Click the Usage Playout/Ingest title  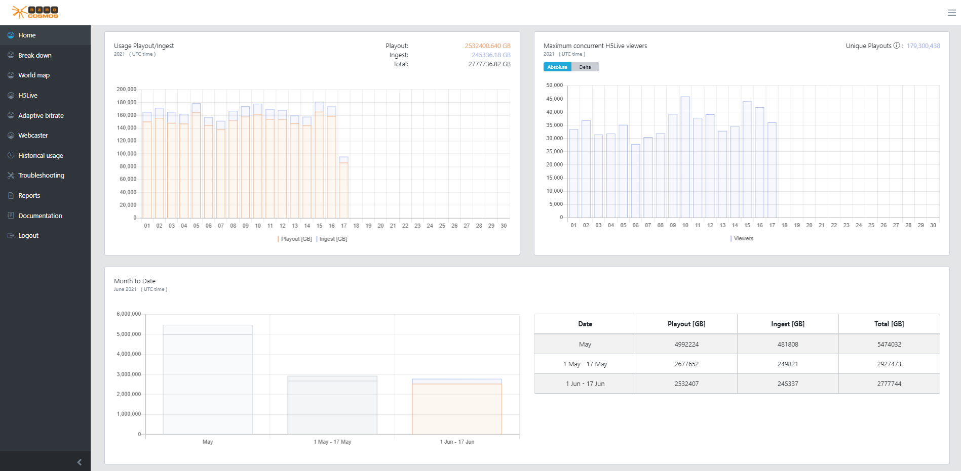pyautogui.click(x=144, y=46)
